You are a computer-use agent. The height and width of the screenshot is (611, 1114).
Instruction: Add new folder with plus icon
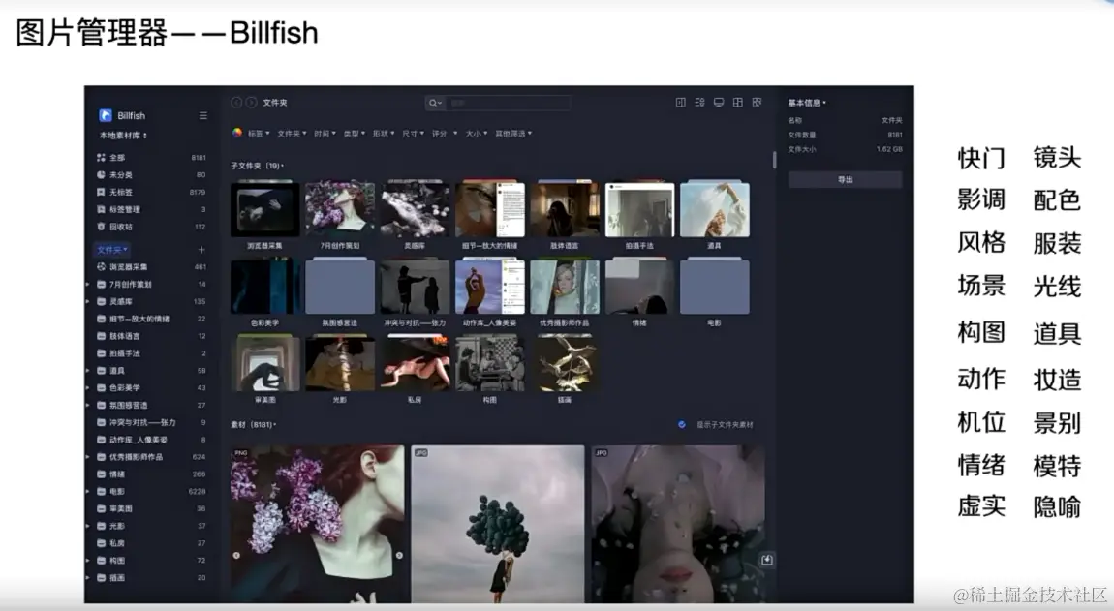[201, 250]
